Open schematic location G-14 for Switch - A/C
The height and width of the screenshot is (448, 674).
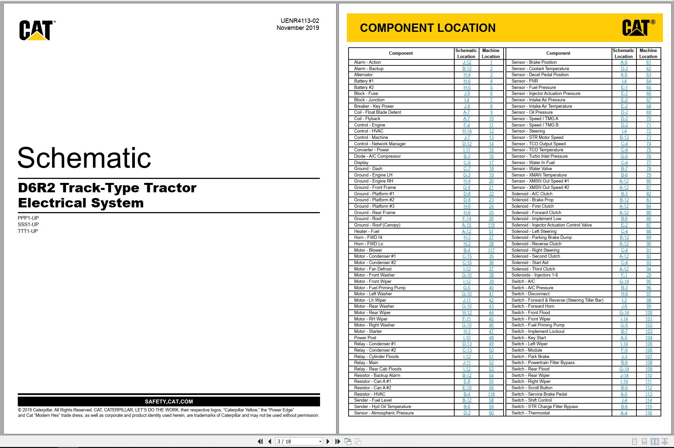click(x=624, y=282)
